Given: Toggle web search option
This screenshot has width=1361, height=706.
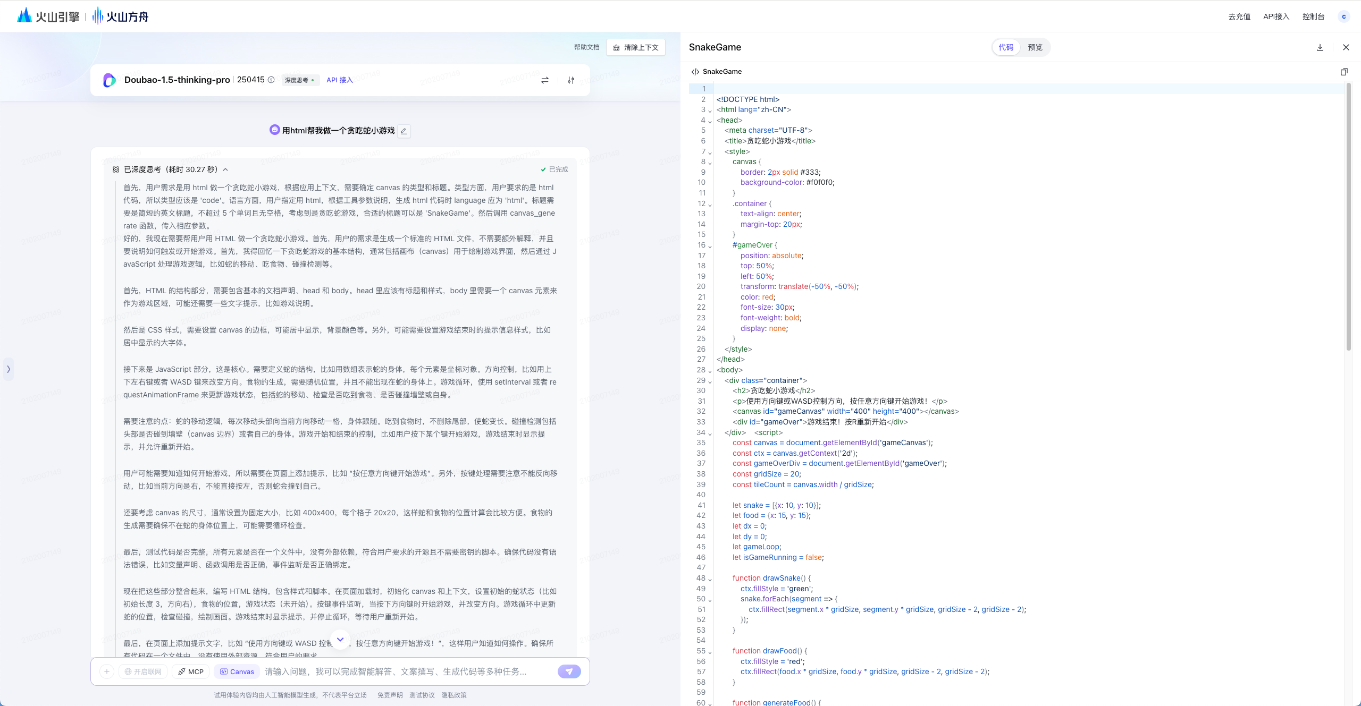Looking at the screenshot, I should 143,671.
